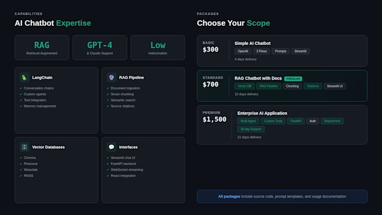Click the $1,500 Premium price

(215, 120)
